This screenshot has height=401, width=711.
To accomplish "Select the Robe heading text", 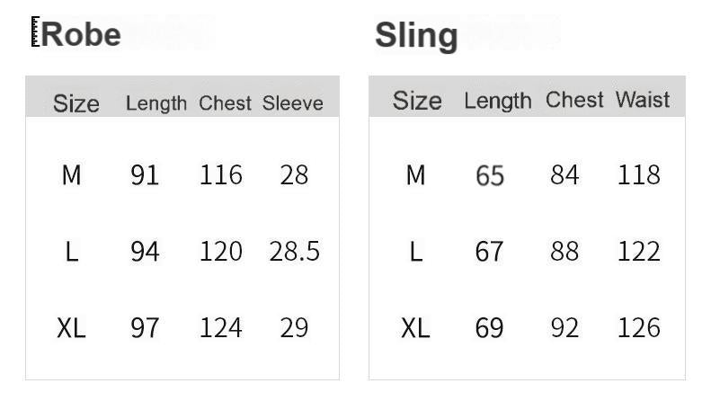I will [81, 35].
